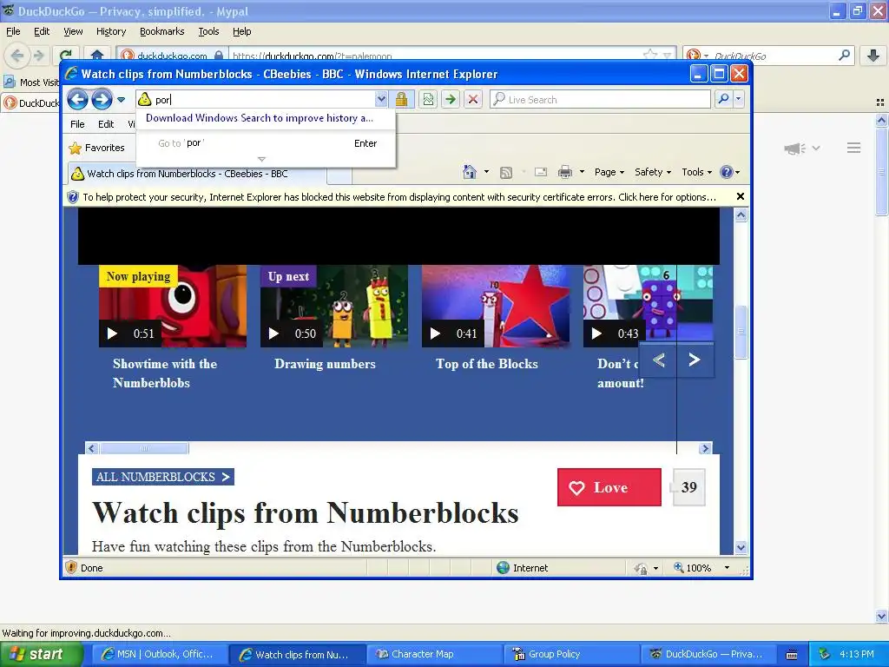Click the Internet Explorer back arrow button
Viewport: 889px width, 667px height.
pyautogui.click(x=77, y=100)
